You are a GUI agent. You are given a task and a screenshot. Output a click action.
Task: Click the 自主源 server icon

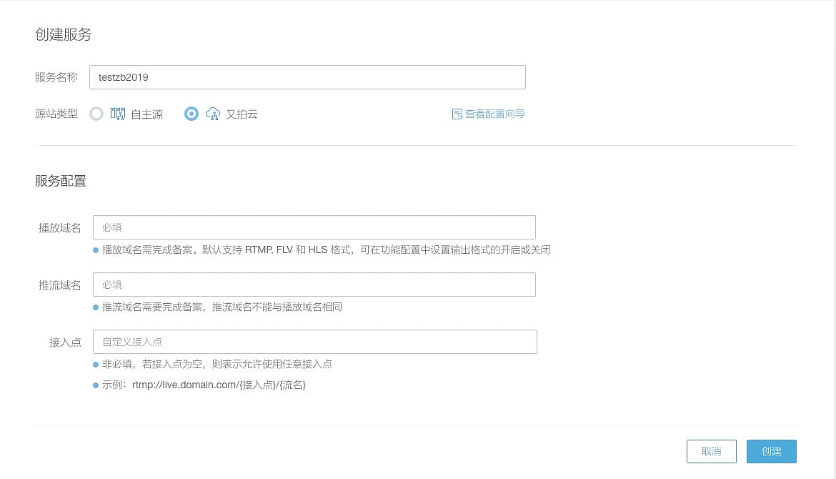click(x=118, y=114)
